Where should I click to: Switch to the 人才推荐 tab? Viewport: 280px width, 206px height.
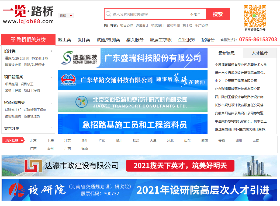(260, 53)
